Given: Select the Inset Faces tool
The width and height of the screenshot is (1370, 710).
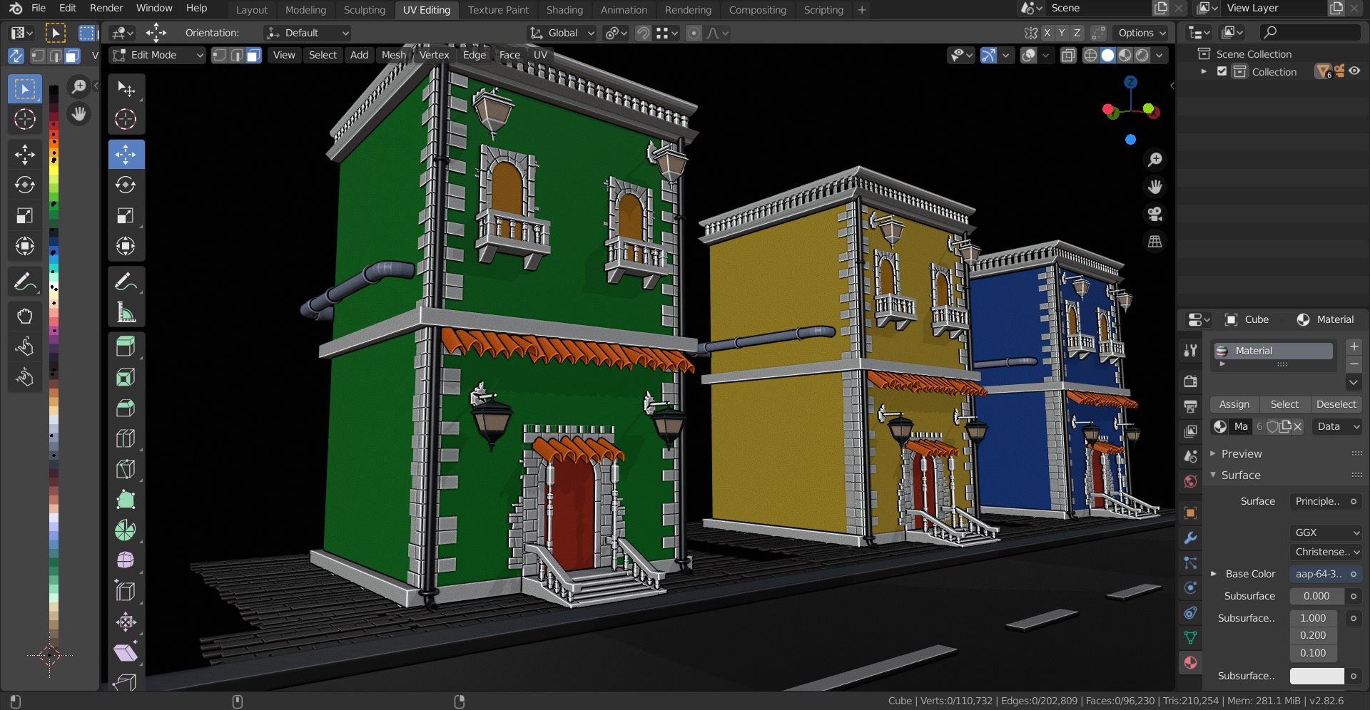Looking at the screenshot, I should 126,378.
